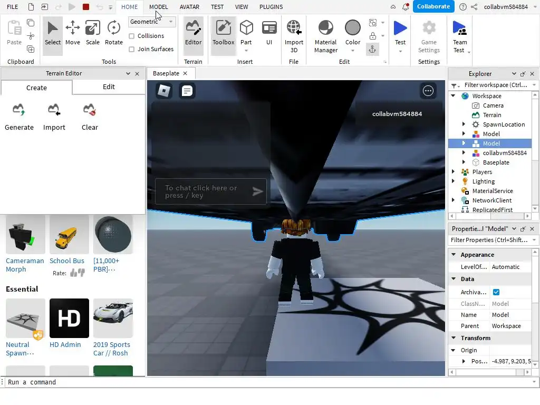540x405 pixels.
Task: Toggle the Anchor tool
Action: point(372,50)
